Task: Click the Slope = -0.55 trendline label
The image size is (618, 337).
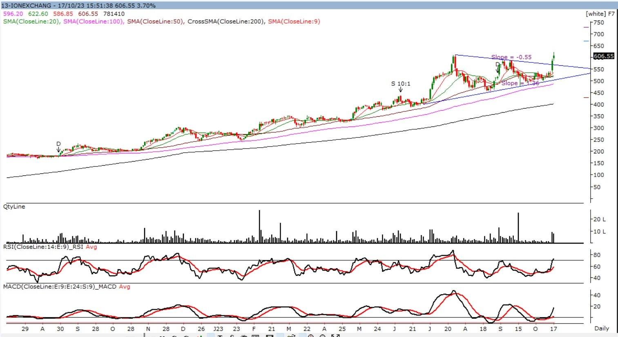Action: tap(511, 57)
